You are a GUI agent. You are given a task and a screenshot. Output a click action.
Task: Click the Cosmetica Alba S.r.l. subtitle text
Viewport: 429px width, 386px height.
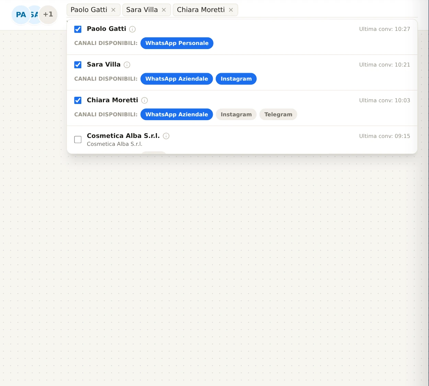point(115,144)
